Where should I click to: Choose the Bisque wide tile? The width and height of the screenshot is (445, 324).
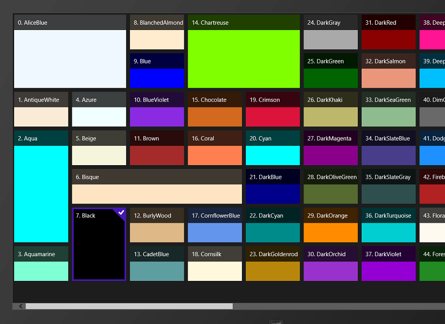point(157,186)
